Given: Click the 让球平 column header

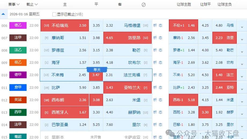Looking at the screenshot, I should (205, 4).
